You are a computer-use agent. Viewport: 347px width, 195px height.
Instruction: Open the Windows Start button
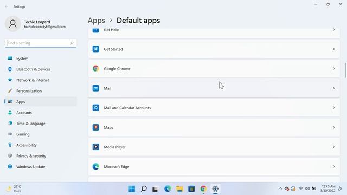pyautogui.click(x=132, y=189)
